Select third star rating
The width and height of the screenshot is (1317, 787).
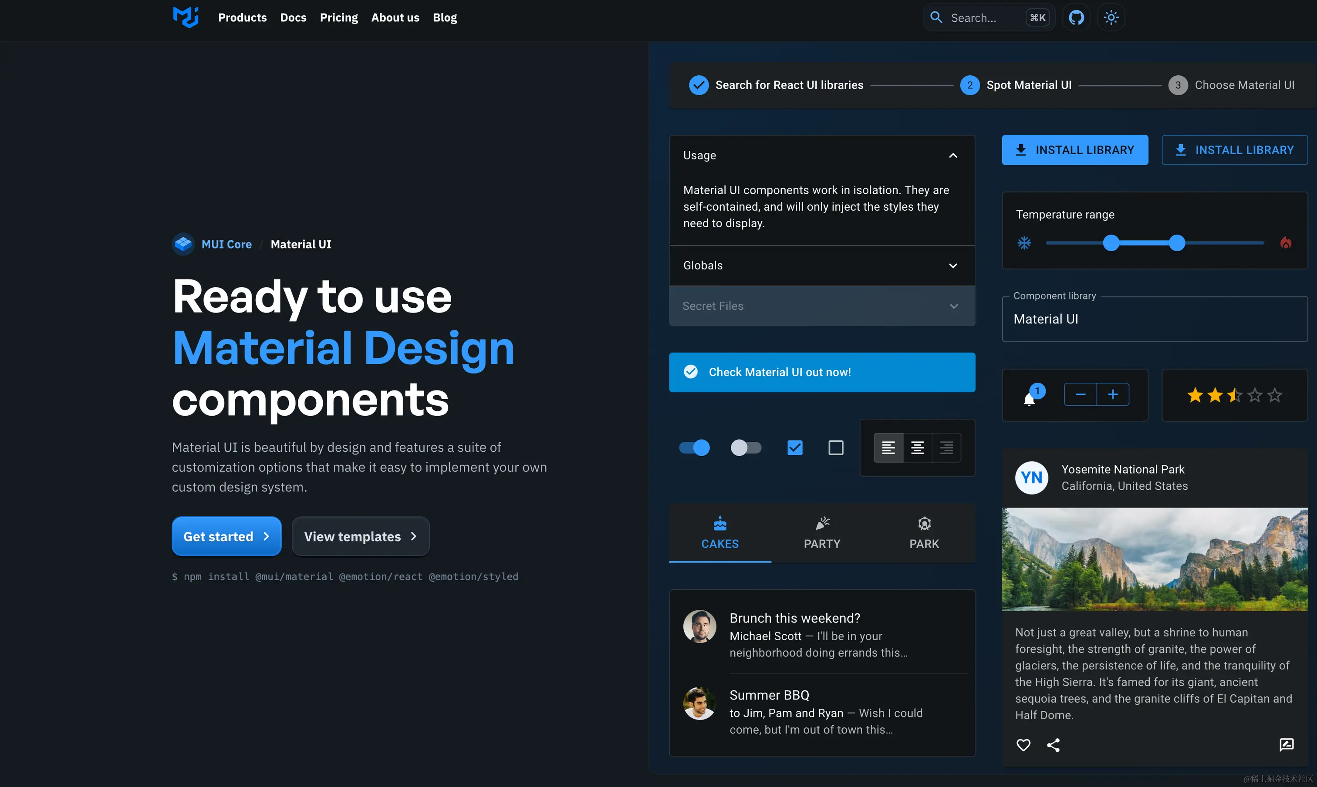[x=1235, y=395]
